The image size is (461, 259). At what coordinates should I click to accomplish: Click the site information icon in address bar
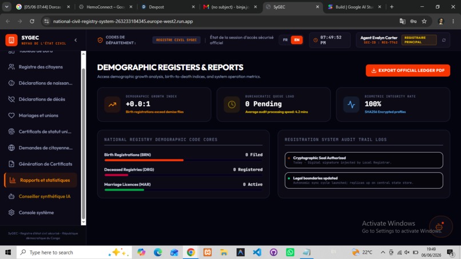46,21
